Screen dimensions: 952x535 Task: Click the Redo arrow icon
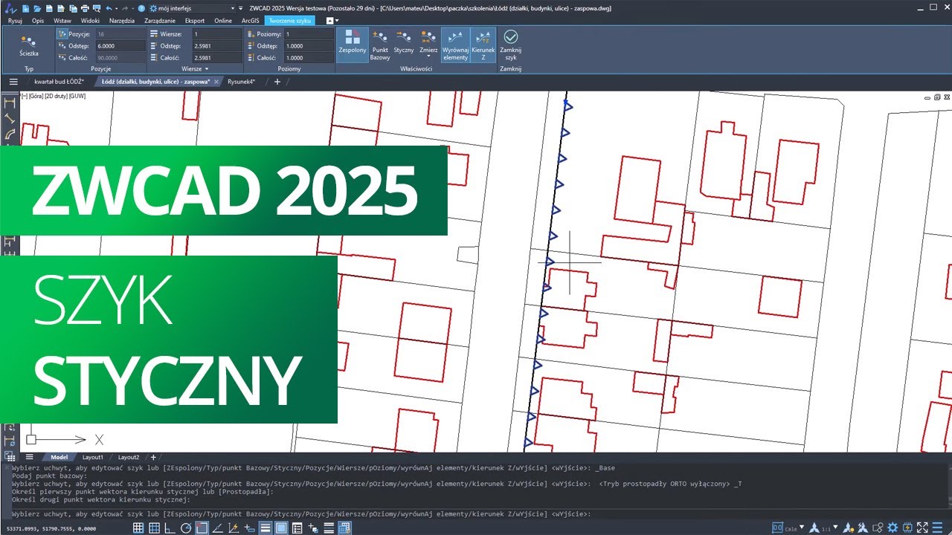(x=125, y=7)
